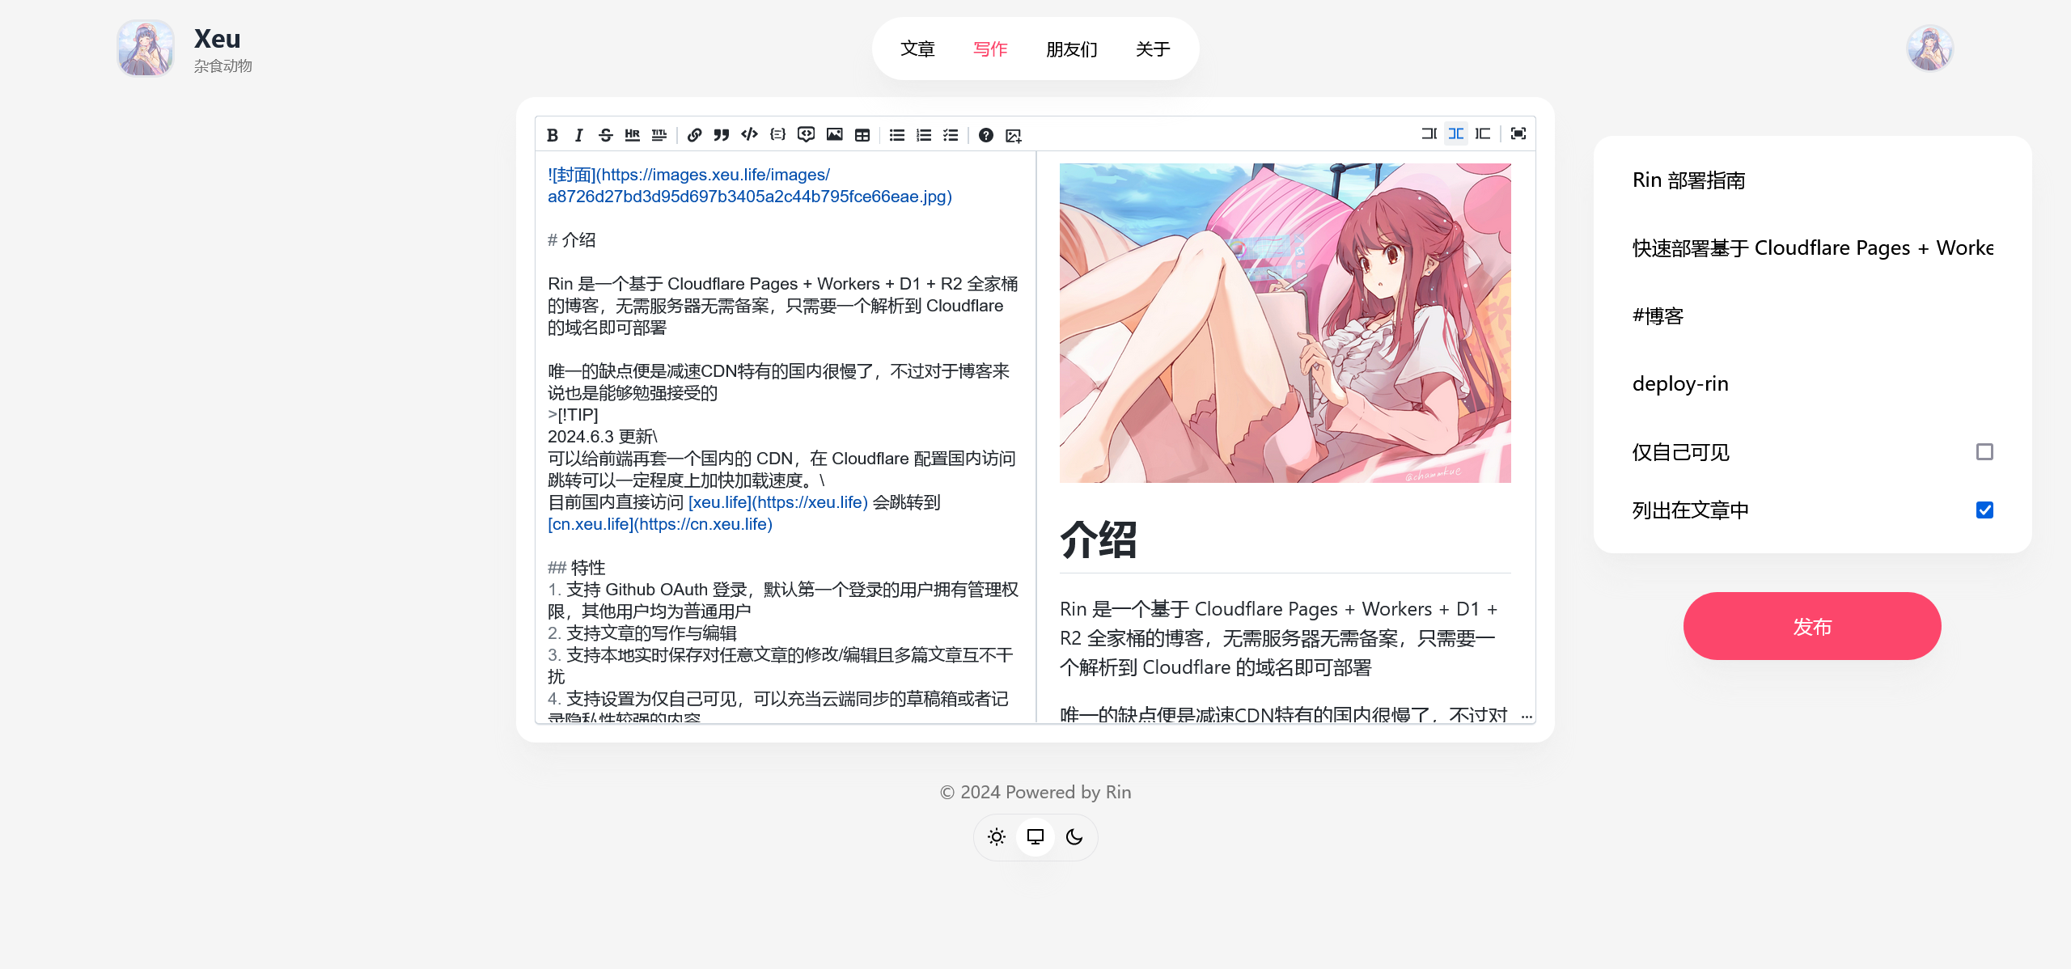Select the dark theme moon icon
Screen dimensions: 2071x969
pyautogui.click(x=1074, y=837)
